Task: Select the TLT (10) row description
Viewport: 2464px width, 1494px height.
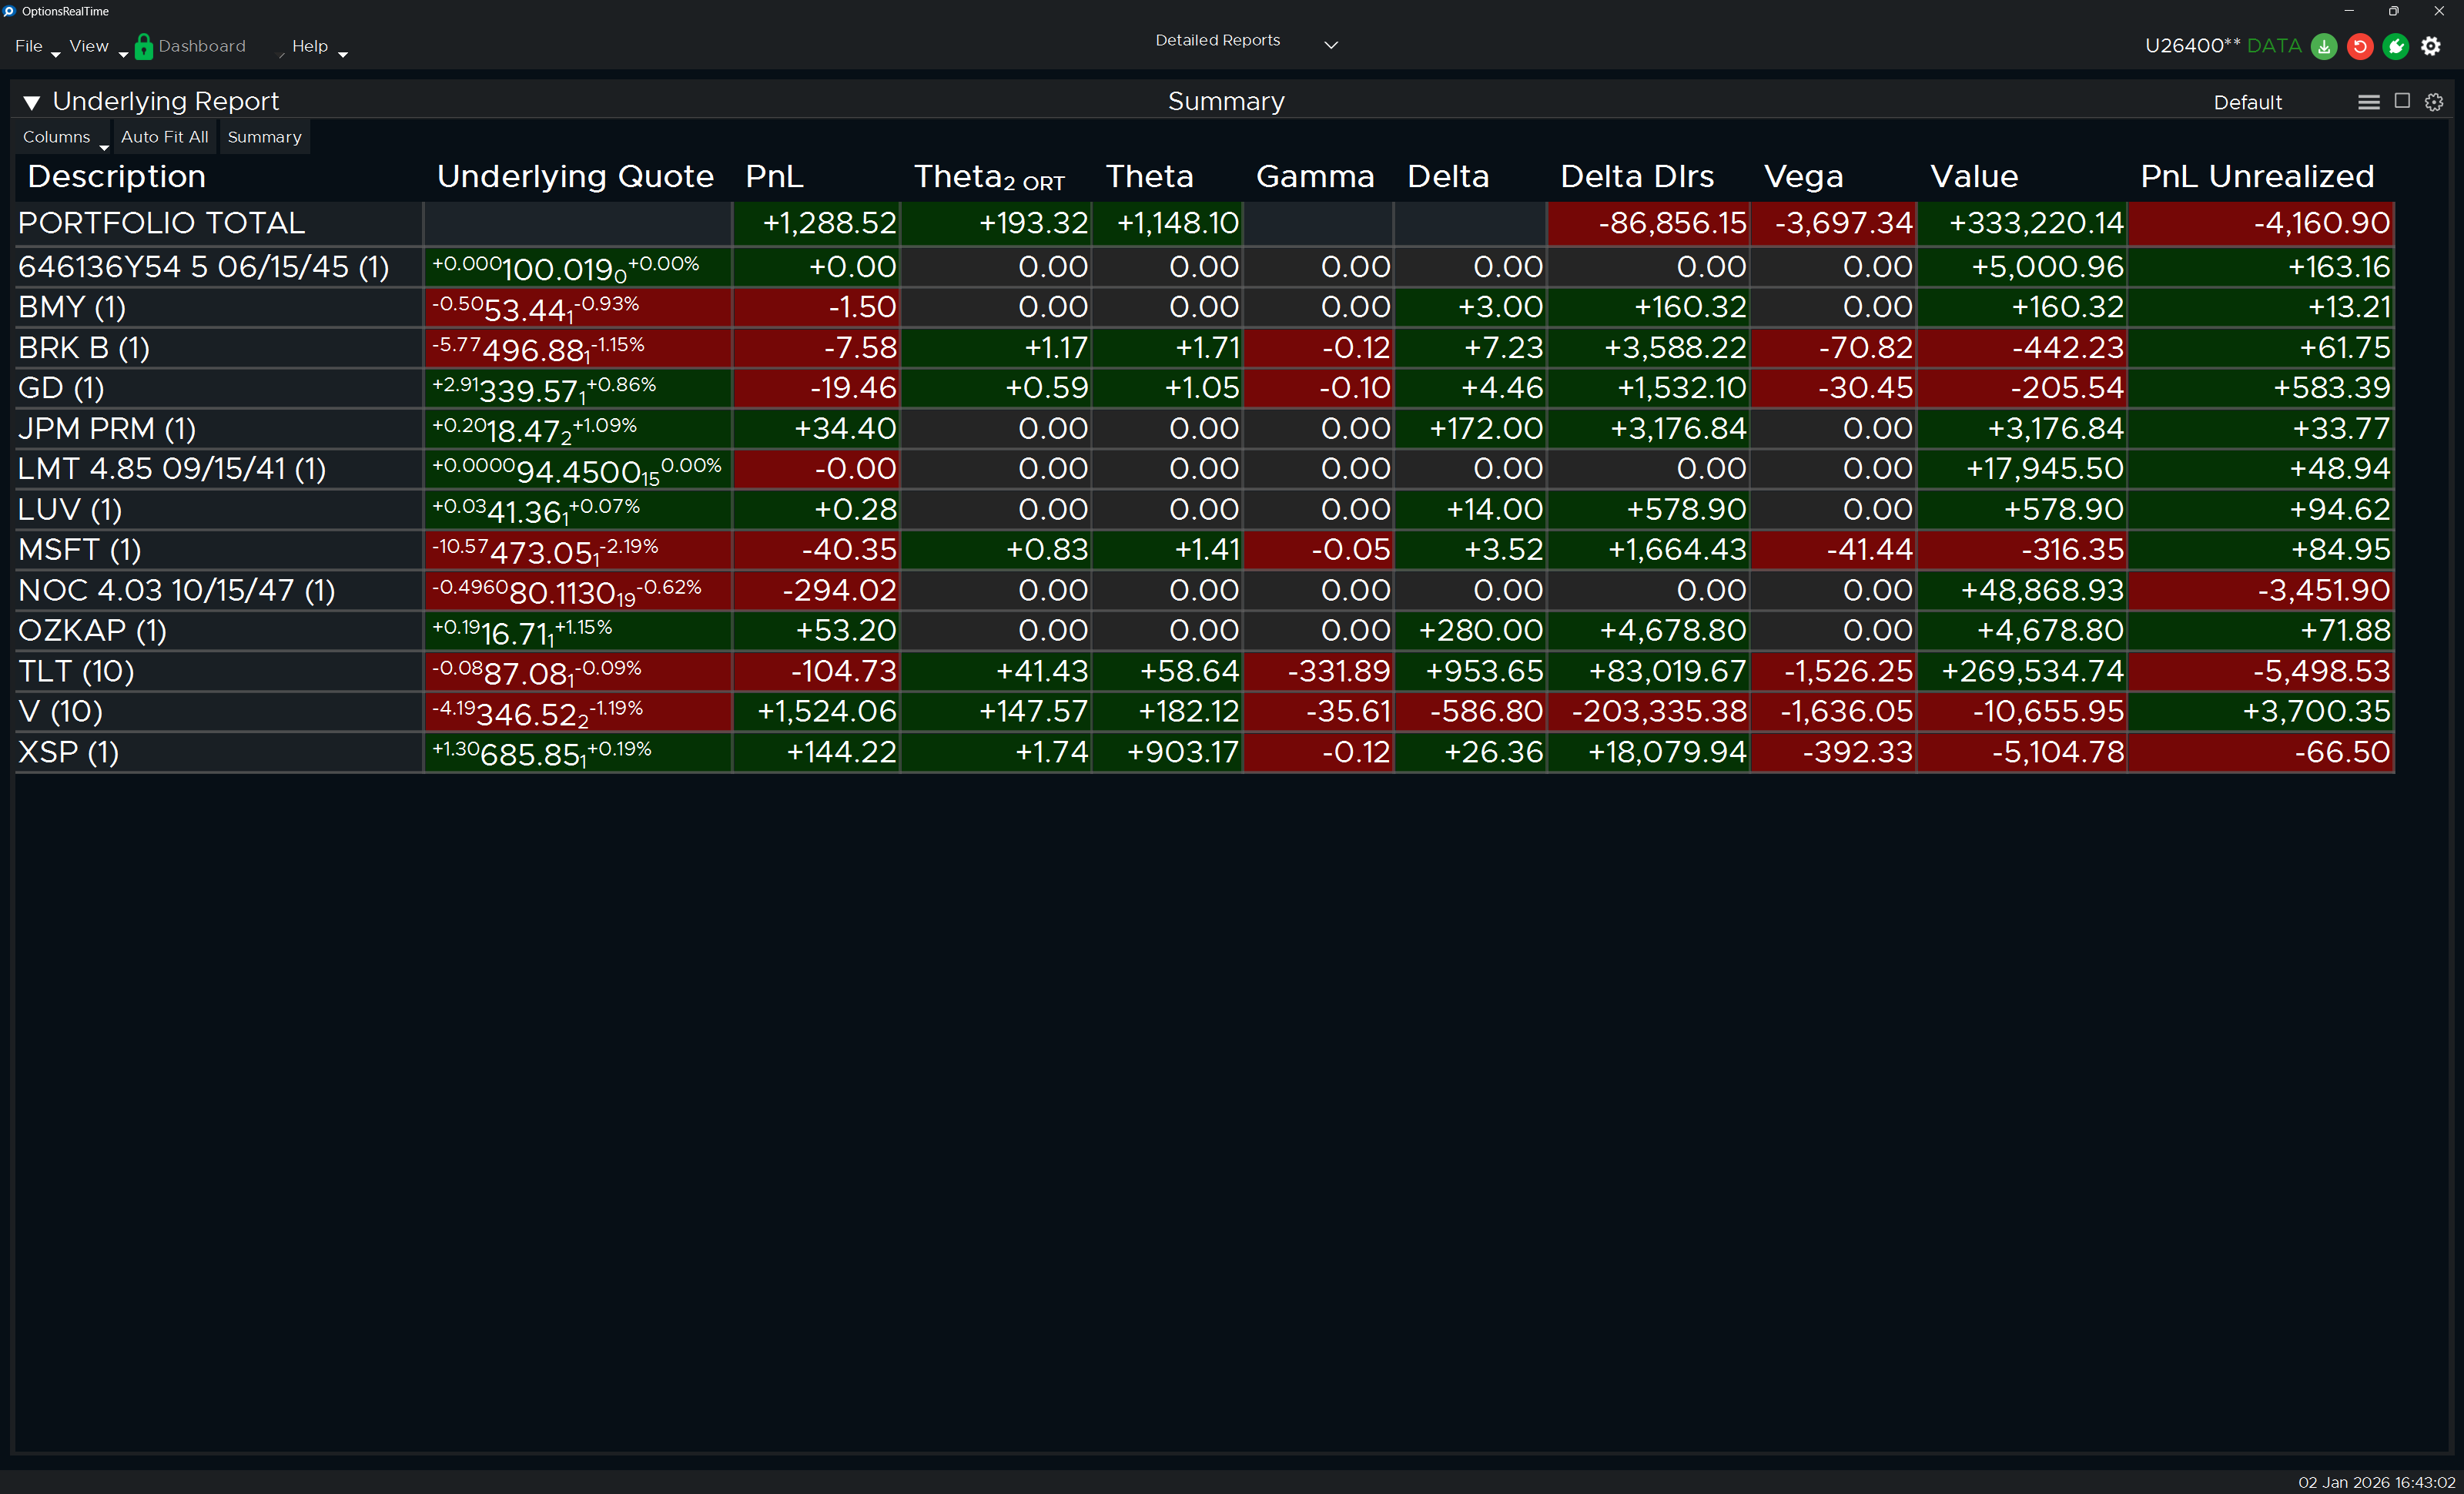Action: coord(76,671)
